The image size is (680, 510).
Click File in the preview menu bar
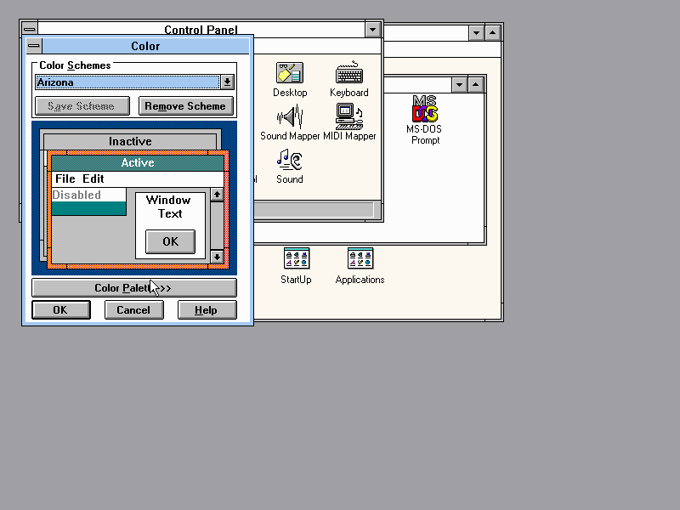65,178
